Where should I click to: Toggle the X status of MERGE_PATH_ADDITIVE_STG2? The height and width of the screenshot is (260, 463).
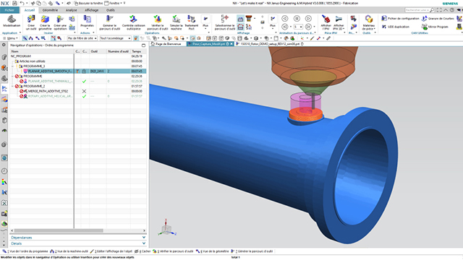coord(84,91)
